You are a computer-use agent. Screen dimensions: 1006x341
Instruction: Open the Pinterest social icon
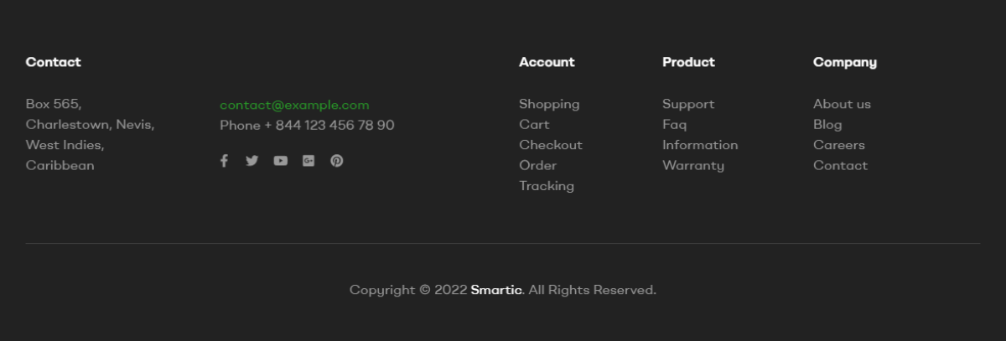pyautogui.click(x=337, y=161)
